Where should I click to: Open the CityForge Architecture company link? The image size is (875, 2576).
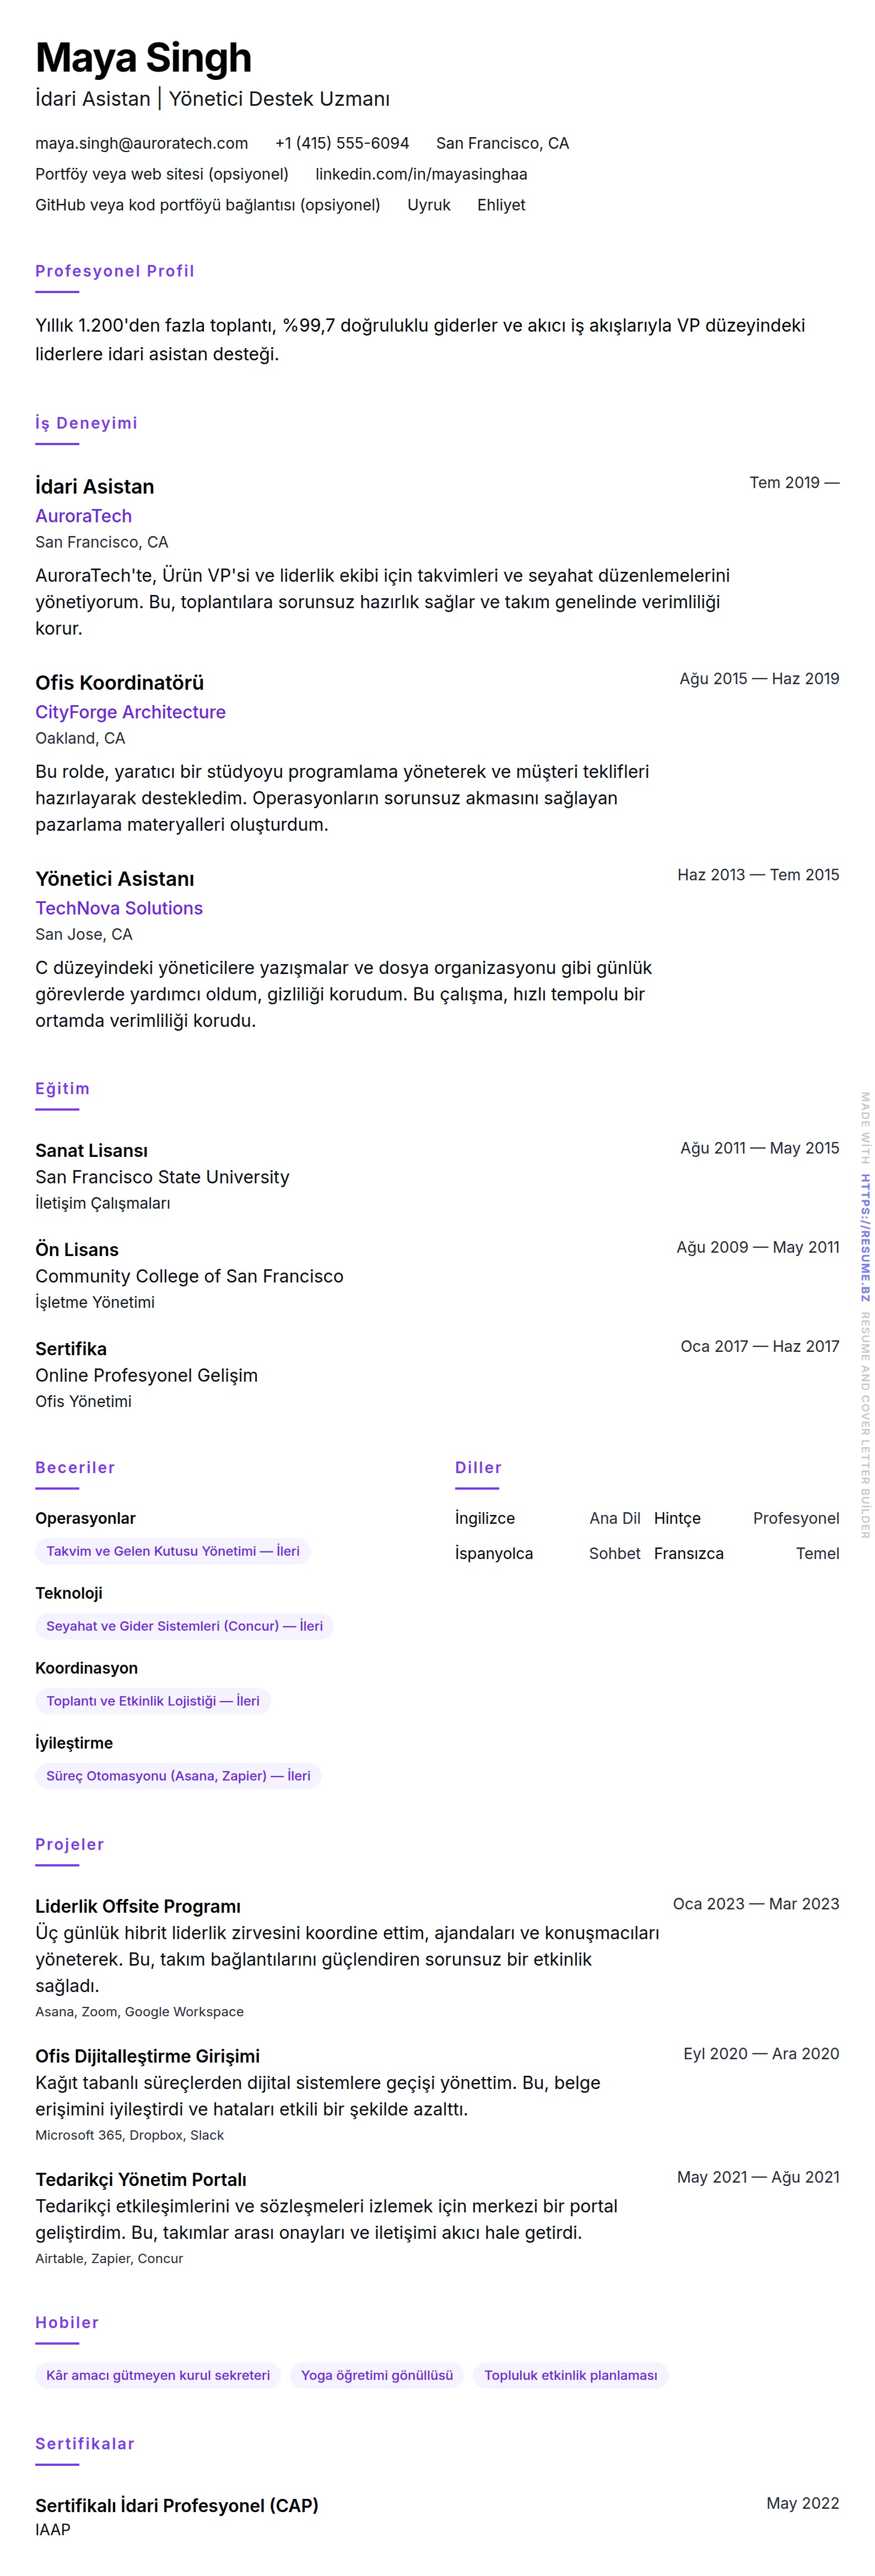click(130, 712)
